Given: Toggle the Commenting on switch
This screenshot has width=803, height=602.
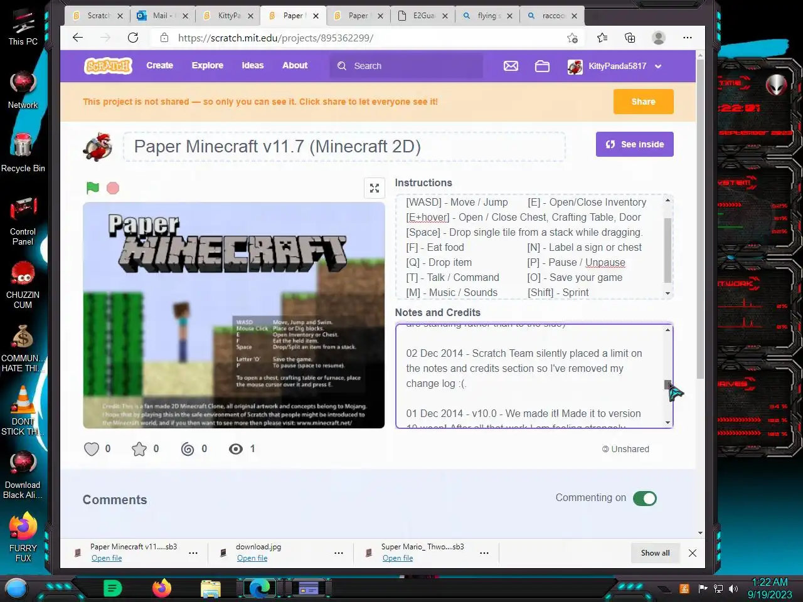Looking at the screenshot, I should pyautogui.click(x=645, y=499).
